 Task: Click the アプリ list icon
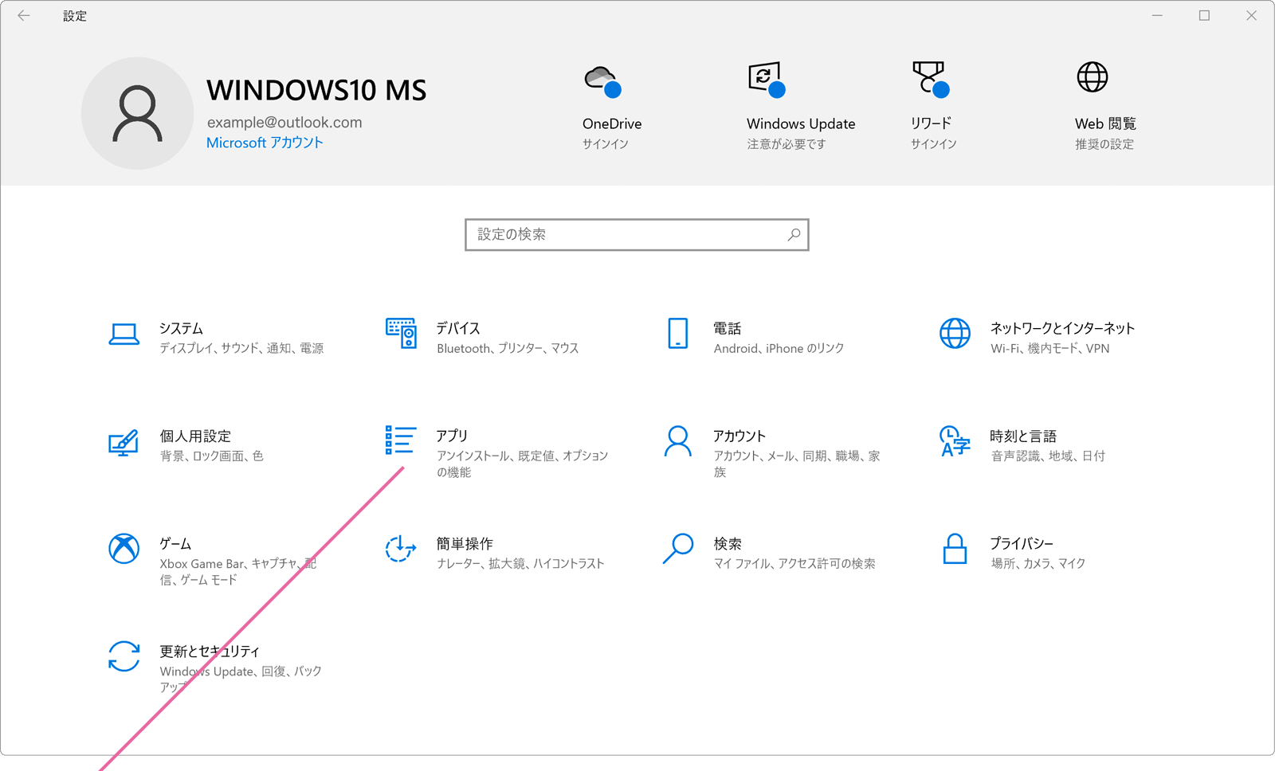click(401, 440)
